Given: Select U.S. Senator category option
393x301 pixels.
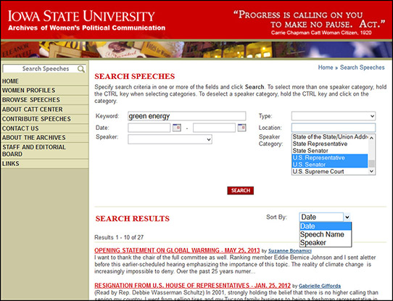Looking at the screenshot, I should tap(330, 165).
